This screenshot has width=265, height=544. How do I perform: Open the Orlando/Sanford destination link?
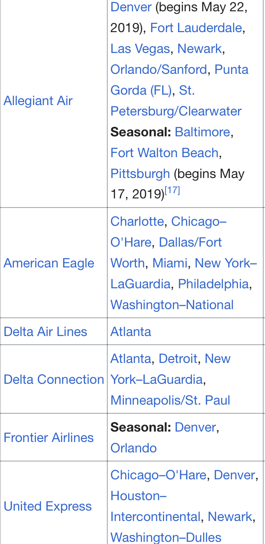click(x=159, y=69)
